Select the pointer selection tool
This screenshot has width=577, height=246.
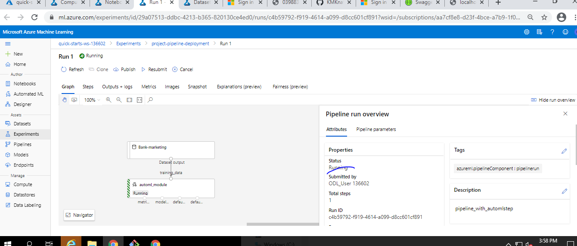click(74, 100)
